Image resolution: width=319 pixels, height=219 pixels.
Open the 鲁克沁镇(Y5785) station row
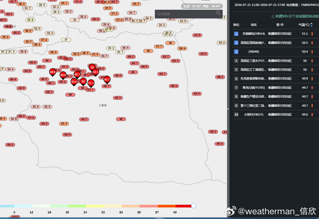click(276, 88)
